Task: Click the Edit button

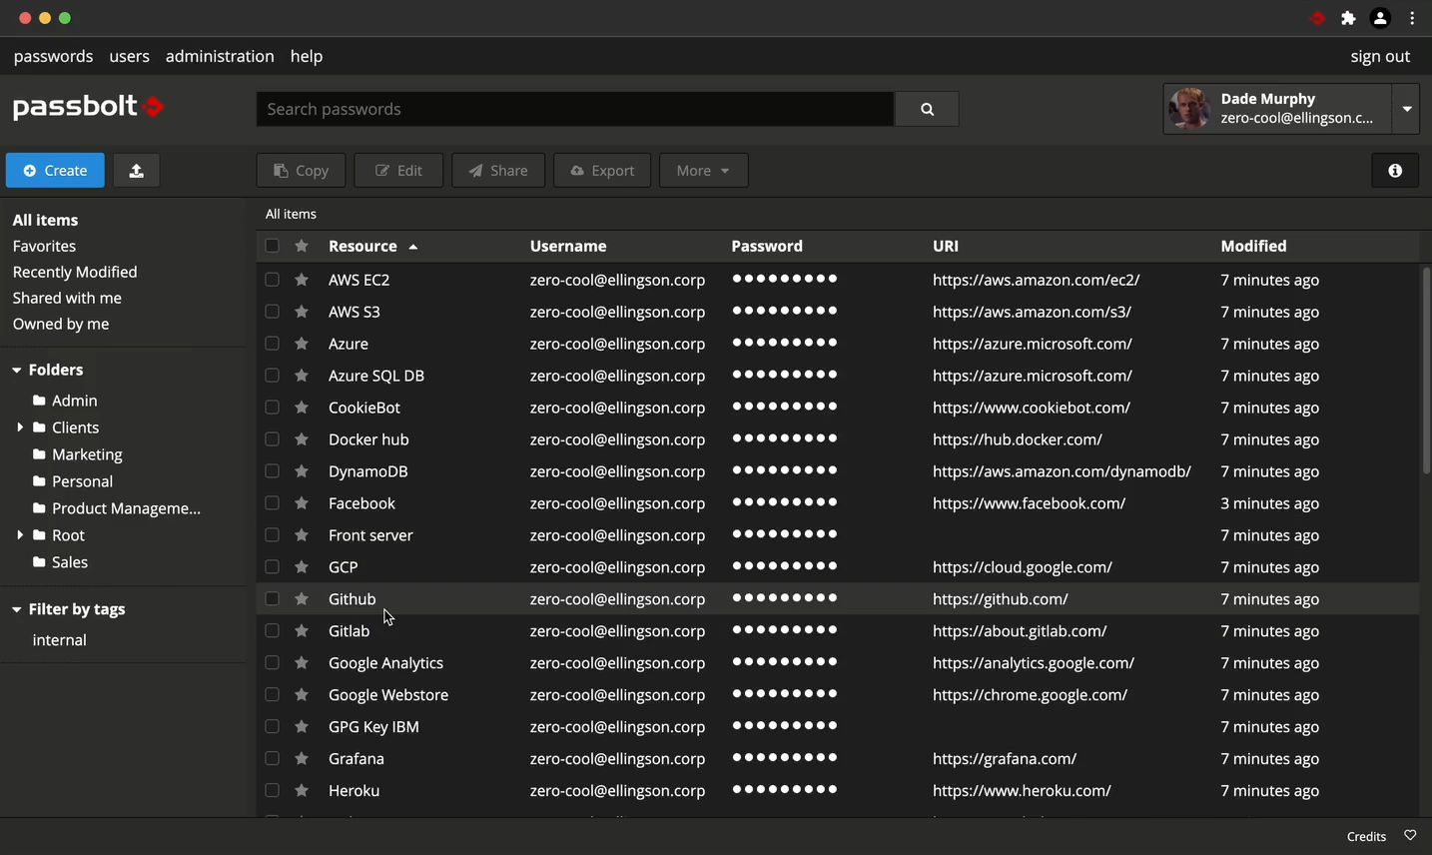Action: [398, 171]
